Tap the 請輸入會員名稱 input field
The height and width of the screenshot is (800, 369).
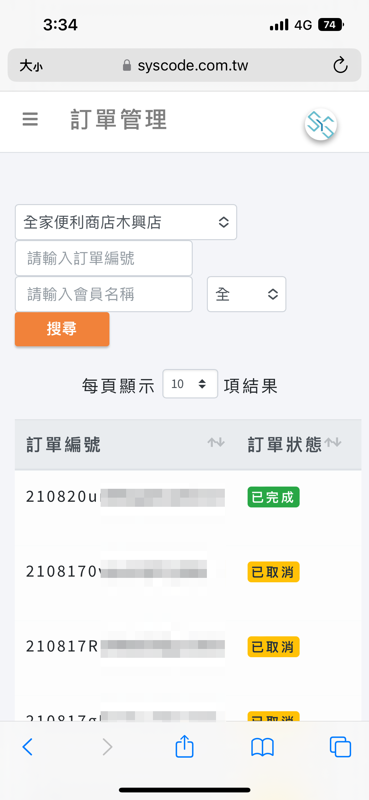pyautogui.click(x=103, y=294)
